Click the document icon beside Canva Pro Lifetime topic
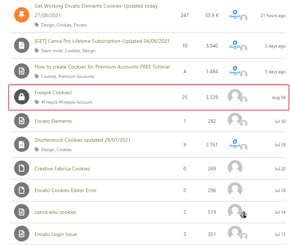This screenshot has height=245, width=290. (22, 45)
